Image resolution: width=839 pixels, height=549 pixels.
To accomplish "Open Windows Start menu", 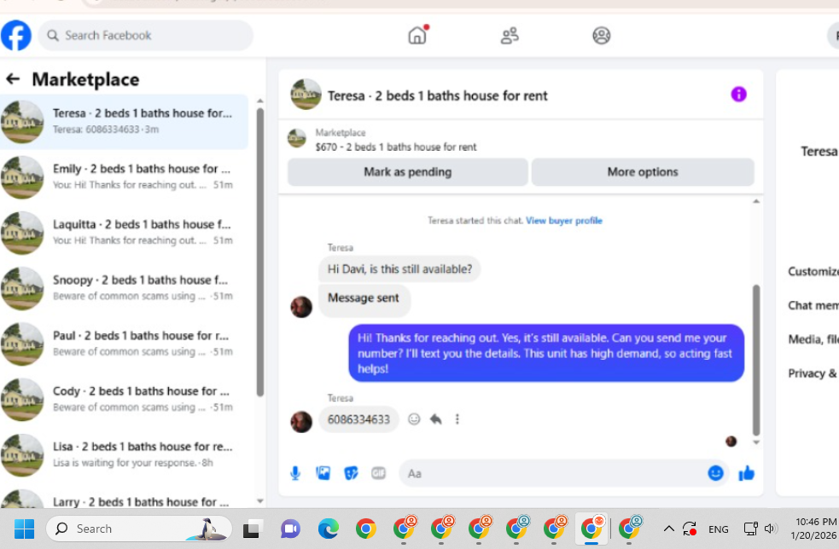I will 24,529.
